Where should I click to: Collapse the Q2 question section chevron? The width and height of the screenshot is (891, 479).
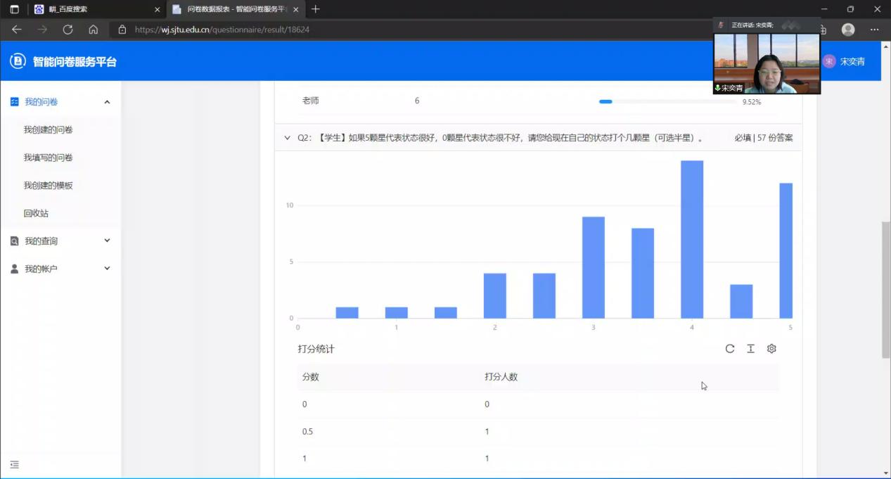[x=287, y=138]
